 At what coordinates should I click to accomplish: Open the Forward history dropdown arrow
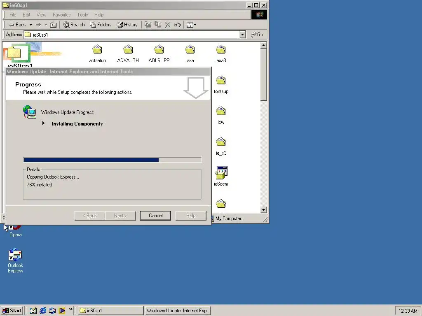pyautogui.click(x=46, y=25)
